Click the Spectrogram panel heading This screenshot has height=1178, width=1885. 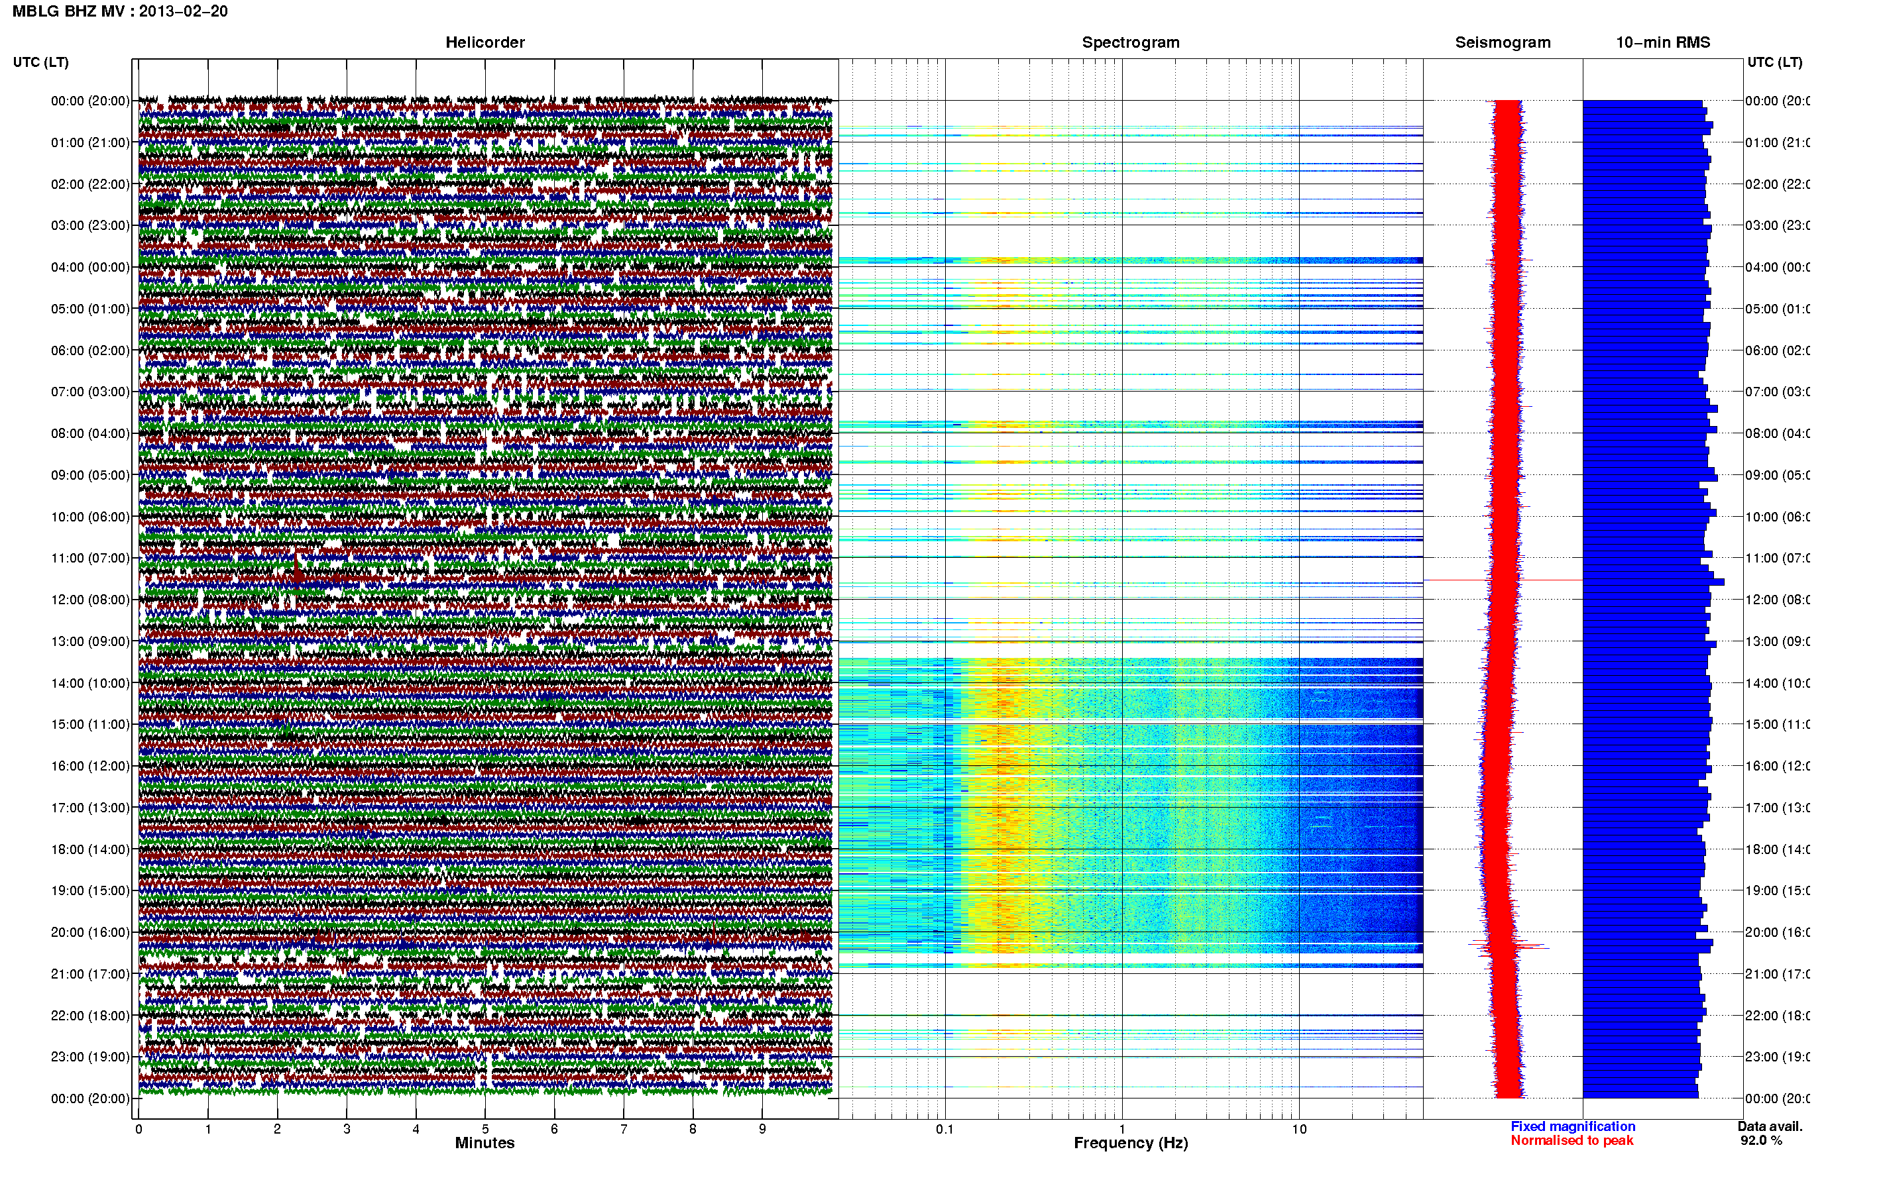tap(1131, 42)
